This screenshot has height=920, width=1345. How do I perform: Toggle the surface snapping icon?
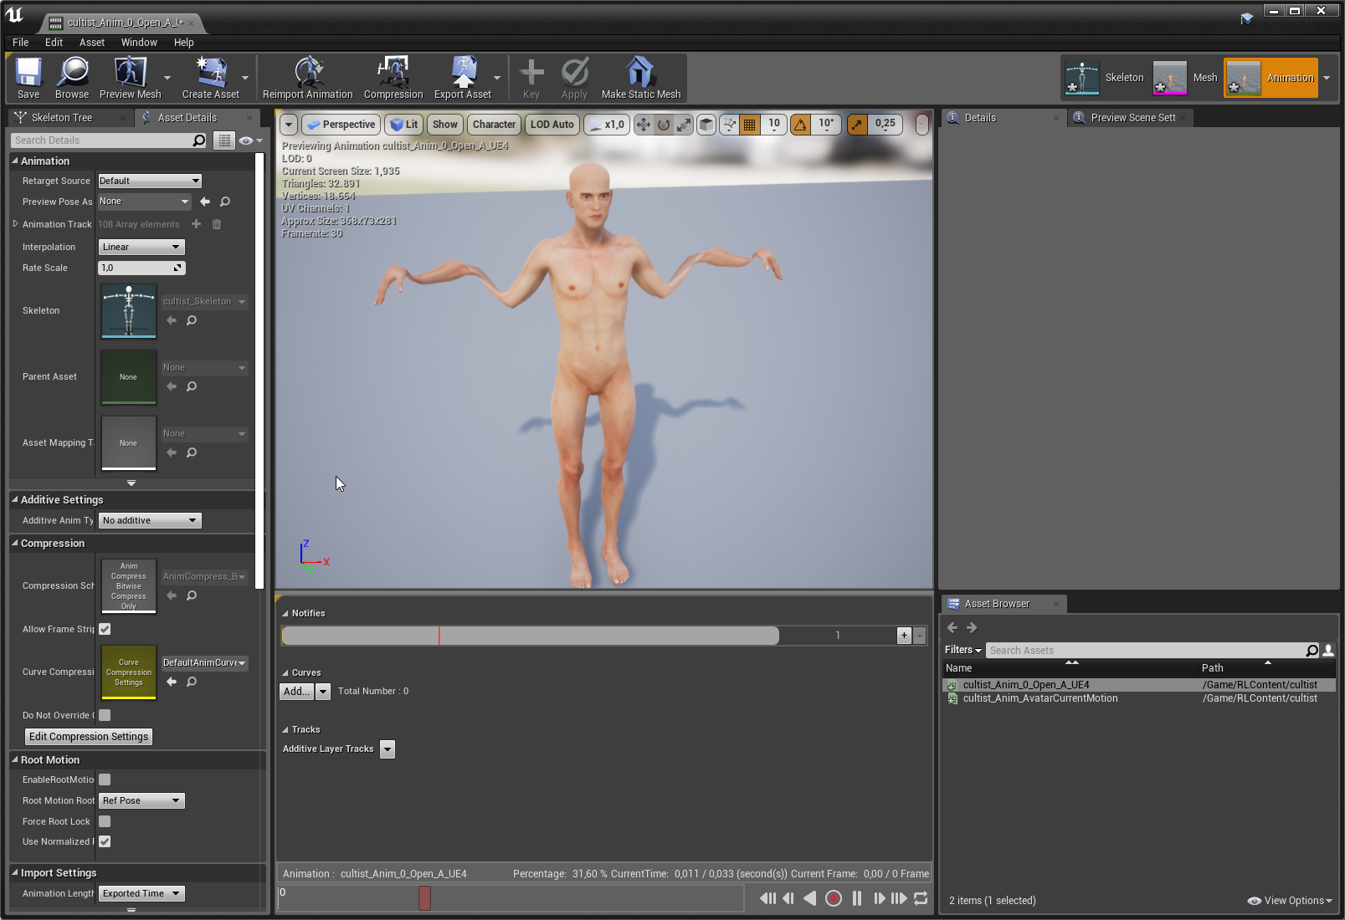730,125
